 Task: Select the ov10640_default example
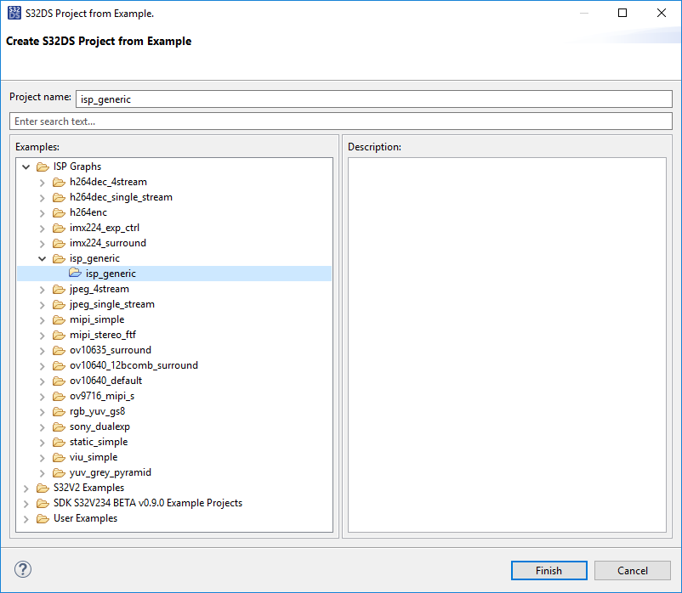click(x=105, y=381)
